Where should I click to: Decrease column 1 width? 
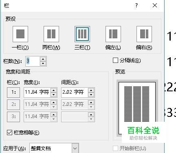coord(54,95)
